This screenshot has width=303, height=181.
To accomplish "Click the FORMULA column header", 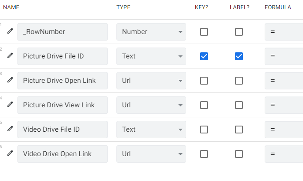I will click(278, 7).
